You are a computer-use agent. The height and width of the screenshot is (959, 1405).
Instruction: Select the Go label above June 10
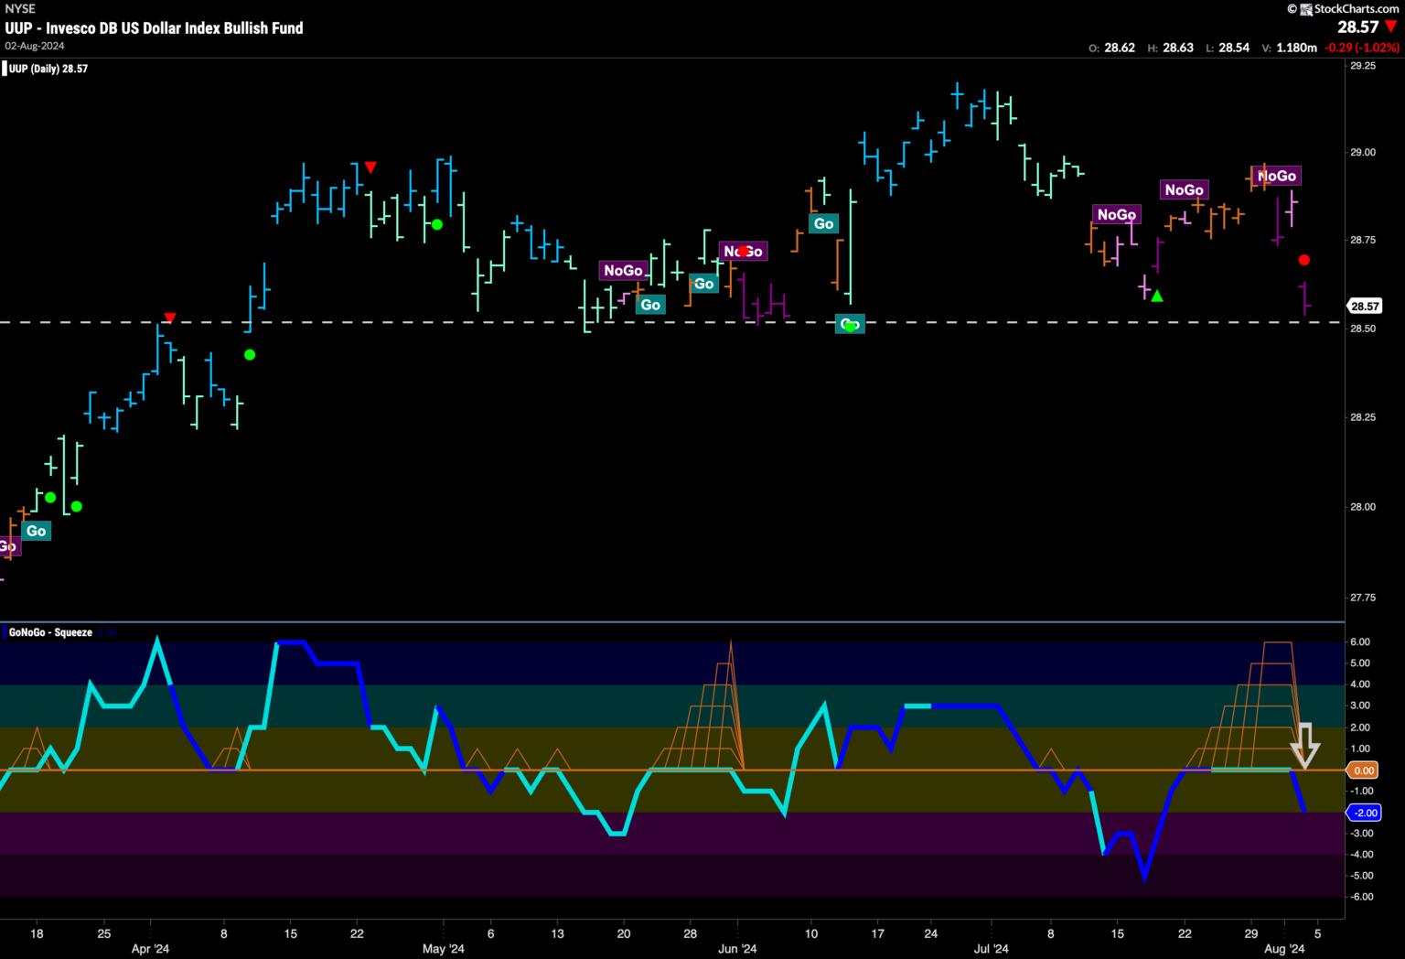point(823,223)
